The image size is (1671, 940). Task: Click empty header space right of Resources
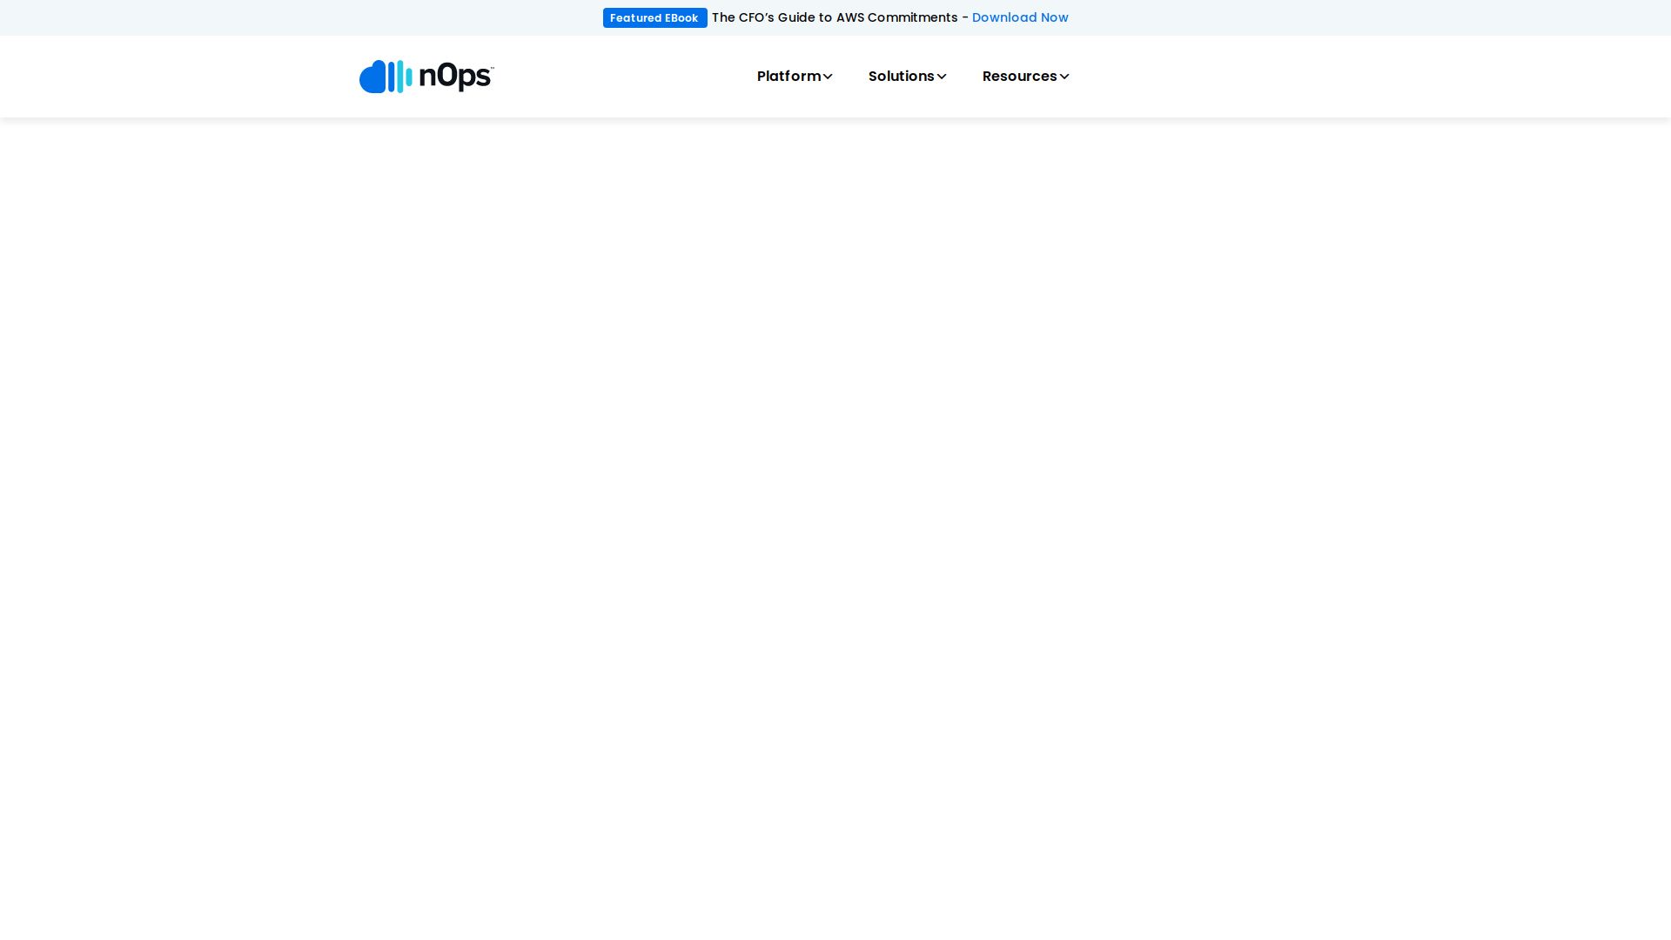click(1305, 77)
